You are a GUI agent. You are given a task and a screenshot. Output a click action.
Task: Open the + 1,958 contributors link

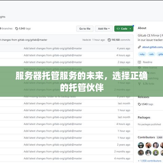149,161
